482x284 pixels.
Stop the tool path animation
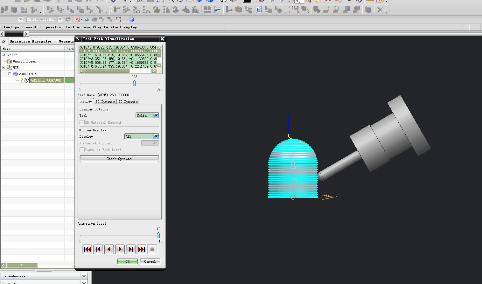point(152,249)
